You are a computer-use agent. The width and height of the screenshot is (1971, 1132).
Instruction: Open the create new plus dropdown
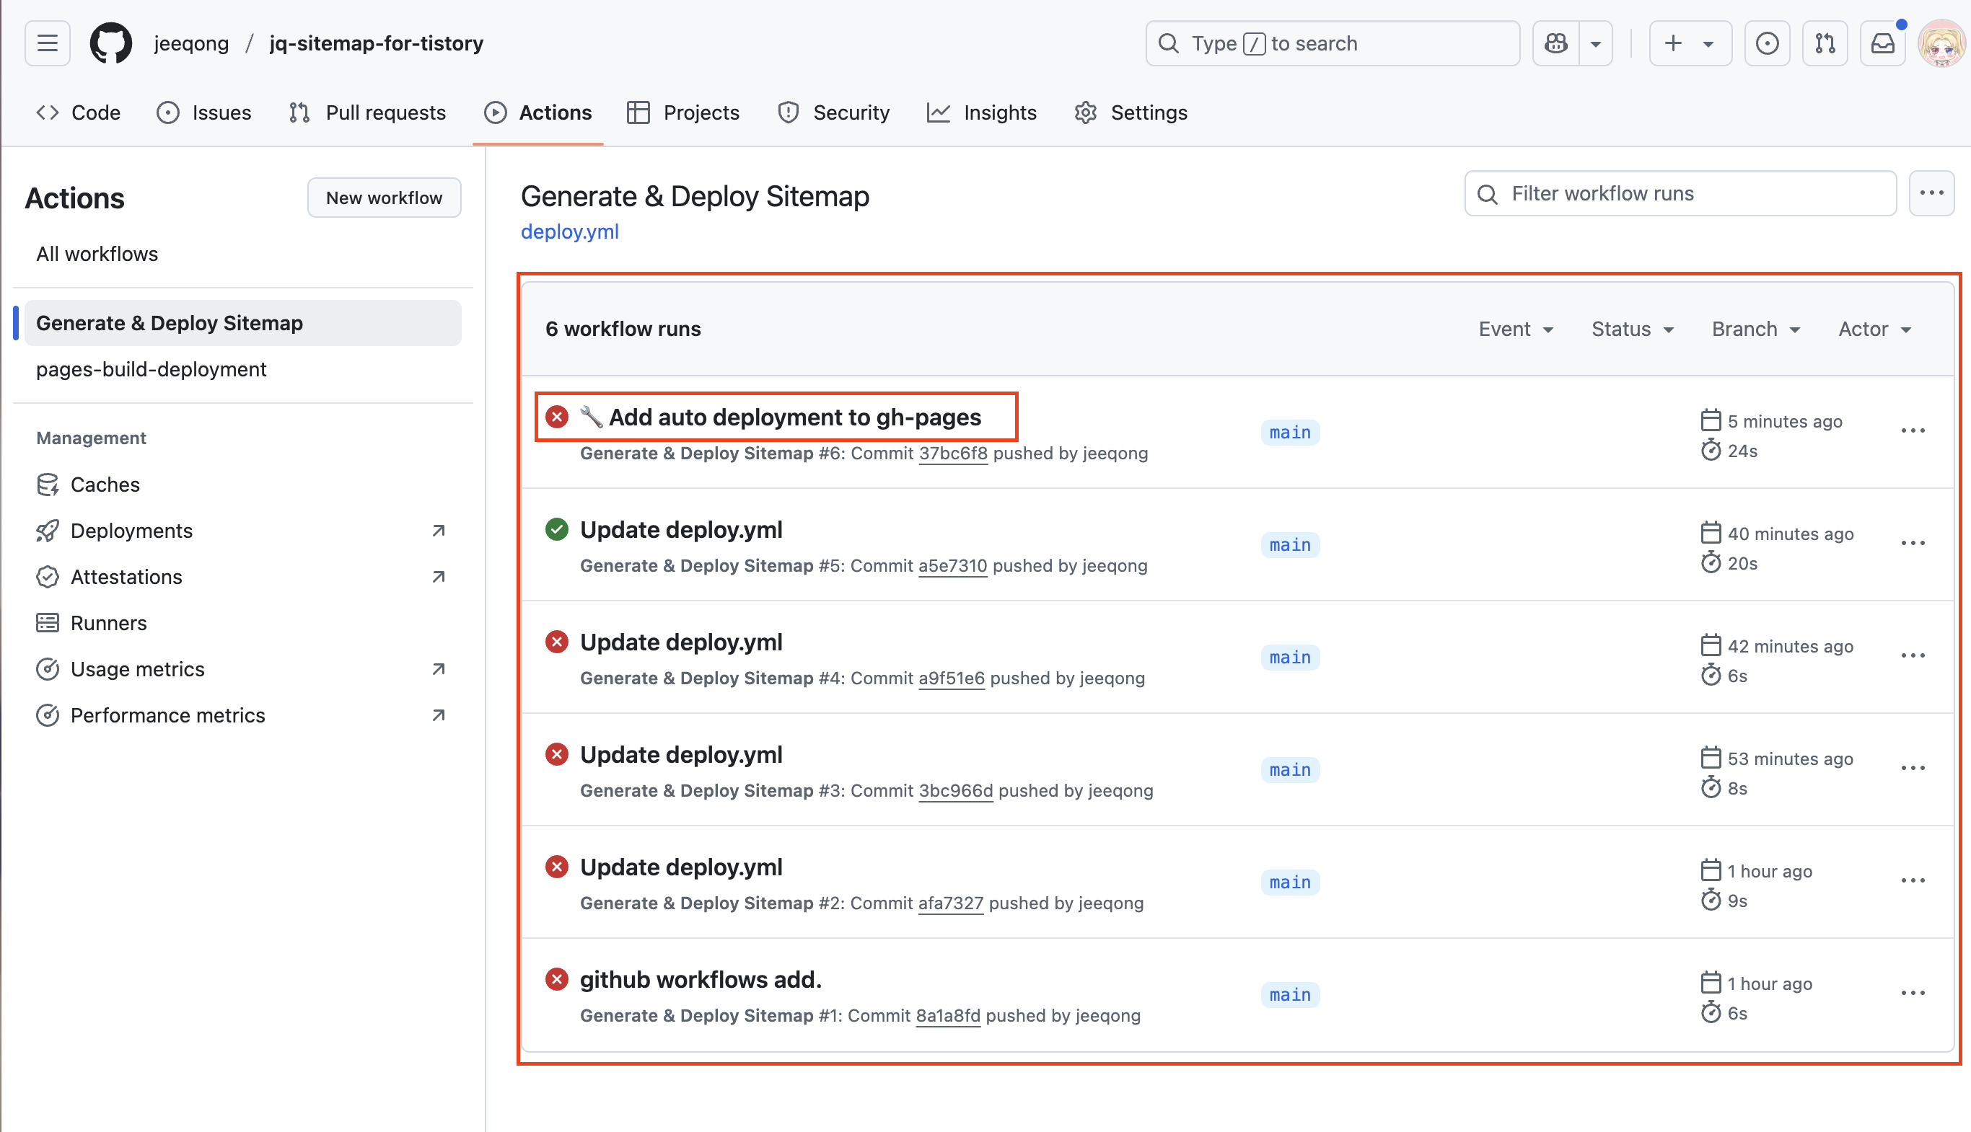1690,43
